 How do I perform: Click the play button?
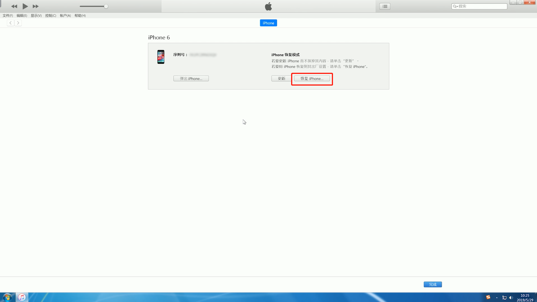coord(25,6)
